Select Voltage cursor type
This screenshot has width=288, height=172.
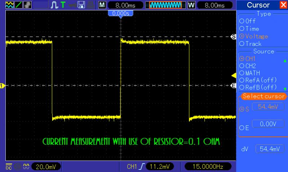(x=254, y=36)
